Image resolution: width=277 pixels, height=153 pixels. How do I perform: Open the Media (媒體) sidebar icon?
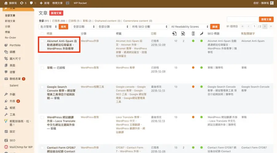coord(6,52)
